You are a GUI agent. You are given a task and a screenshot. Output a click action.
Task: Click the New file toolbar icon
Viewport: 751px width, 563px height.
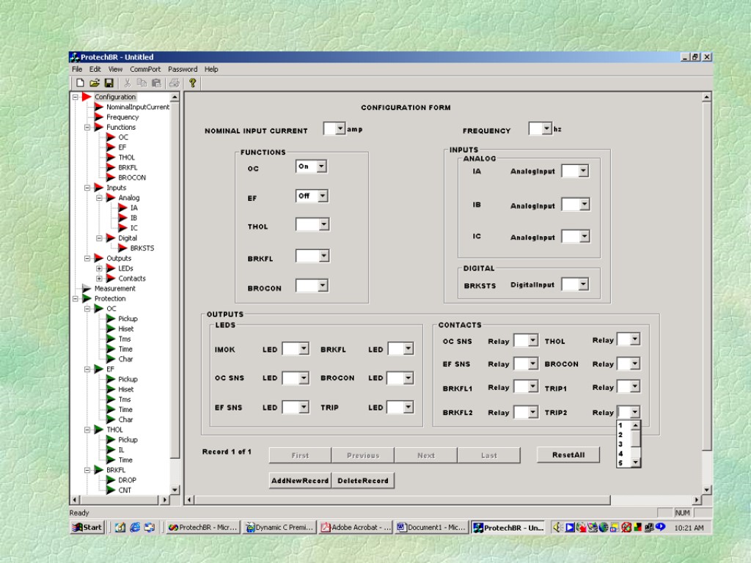click(80, 84)
